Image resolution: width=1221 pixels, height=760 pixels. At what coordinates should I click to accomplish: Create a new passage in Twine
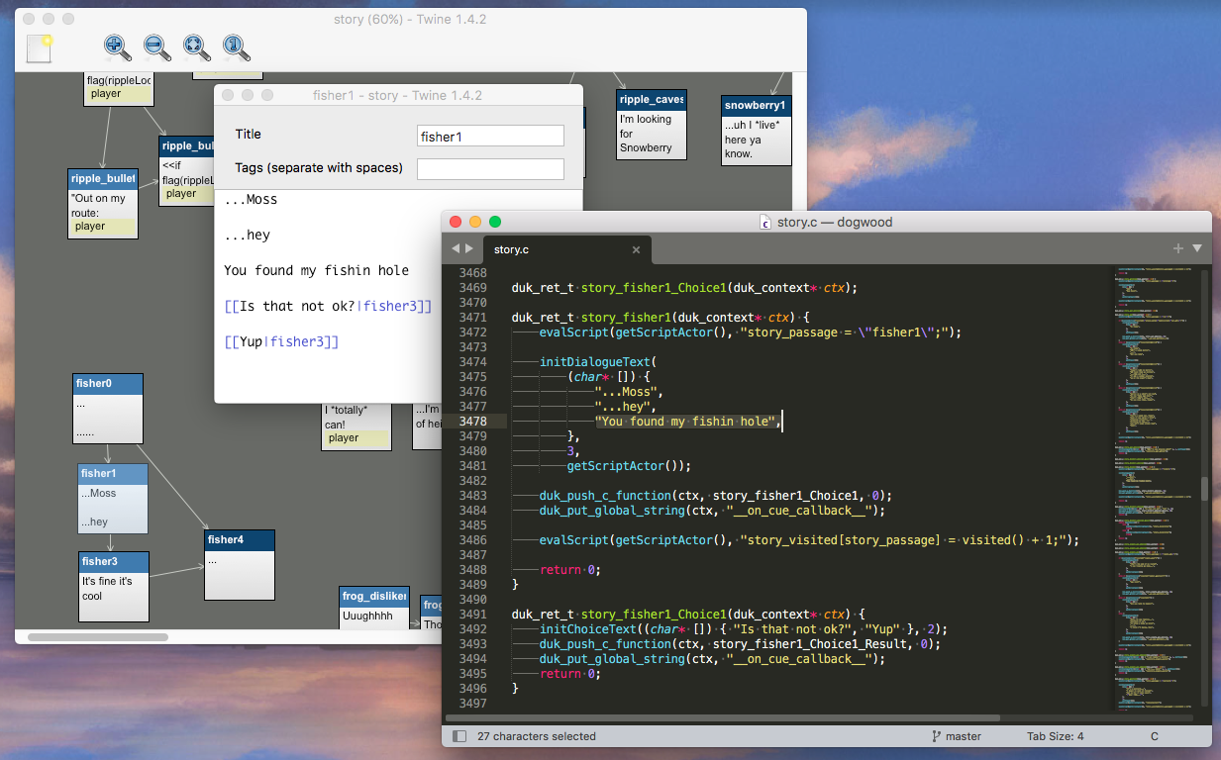39,48
